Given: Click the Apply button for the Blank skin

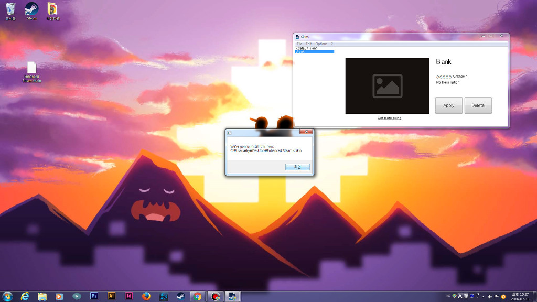Looking at the screenshot, I should click(448, 105).
